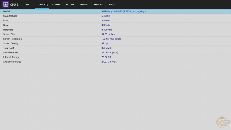
Task: Select the Available RAM row label
Action: tap(11, 53)
